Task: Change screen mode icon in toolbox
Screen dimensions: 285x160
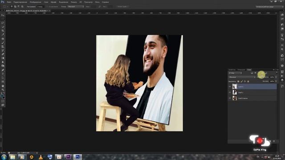Action: 3,105
